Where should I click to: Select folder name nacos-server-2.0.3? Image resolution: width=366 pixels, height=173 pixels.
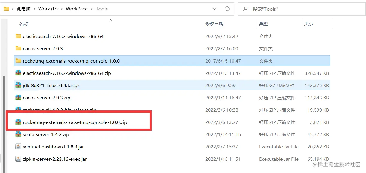pyautogui.click(x=43, y=48)
